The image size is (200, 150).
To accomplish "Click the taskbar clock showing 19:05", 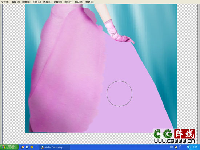I will point(194,147).
